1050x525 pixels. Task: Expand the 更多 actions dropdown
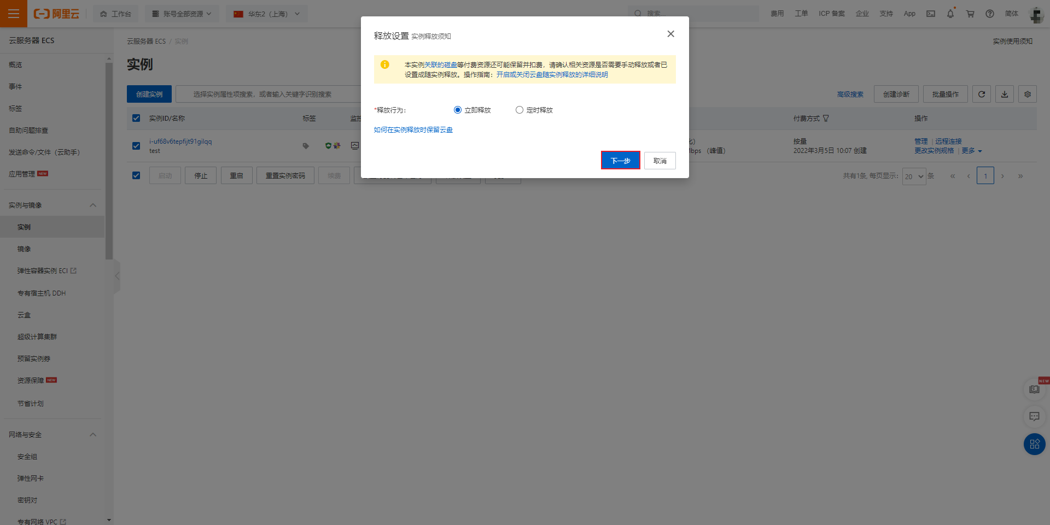click(x=972, y=151)
